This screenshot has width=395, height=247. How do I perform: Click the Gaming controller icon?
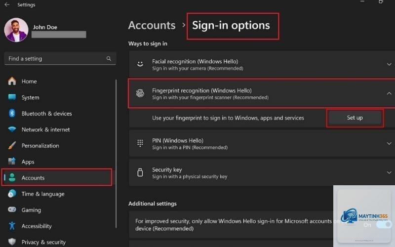click(x=12, y=209)
